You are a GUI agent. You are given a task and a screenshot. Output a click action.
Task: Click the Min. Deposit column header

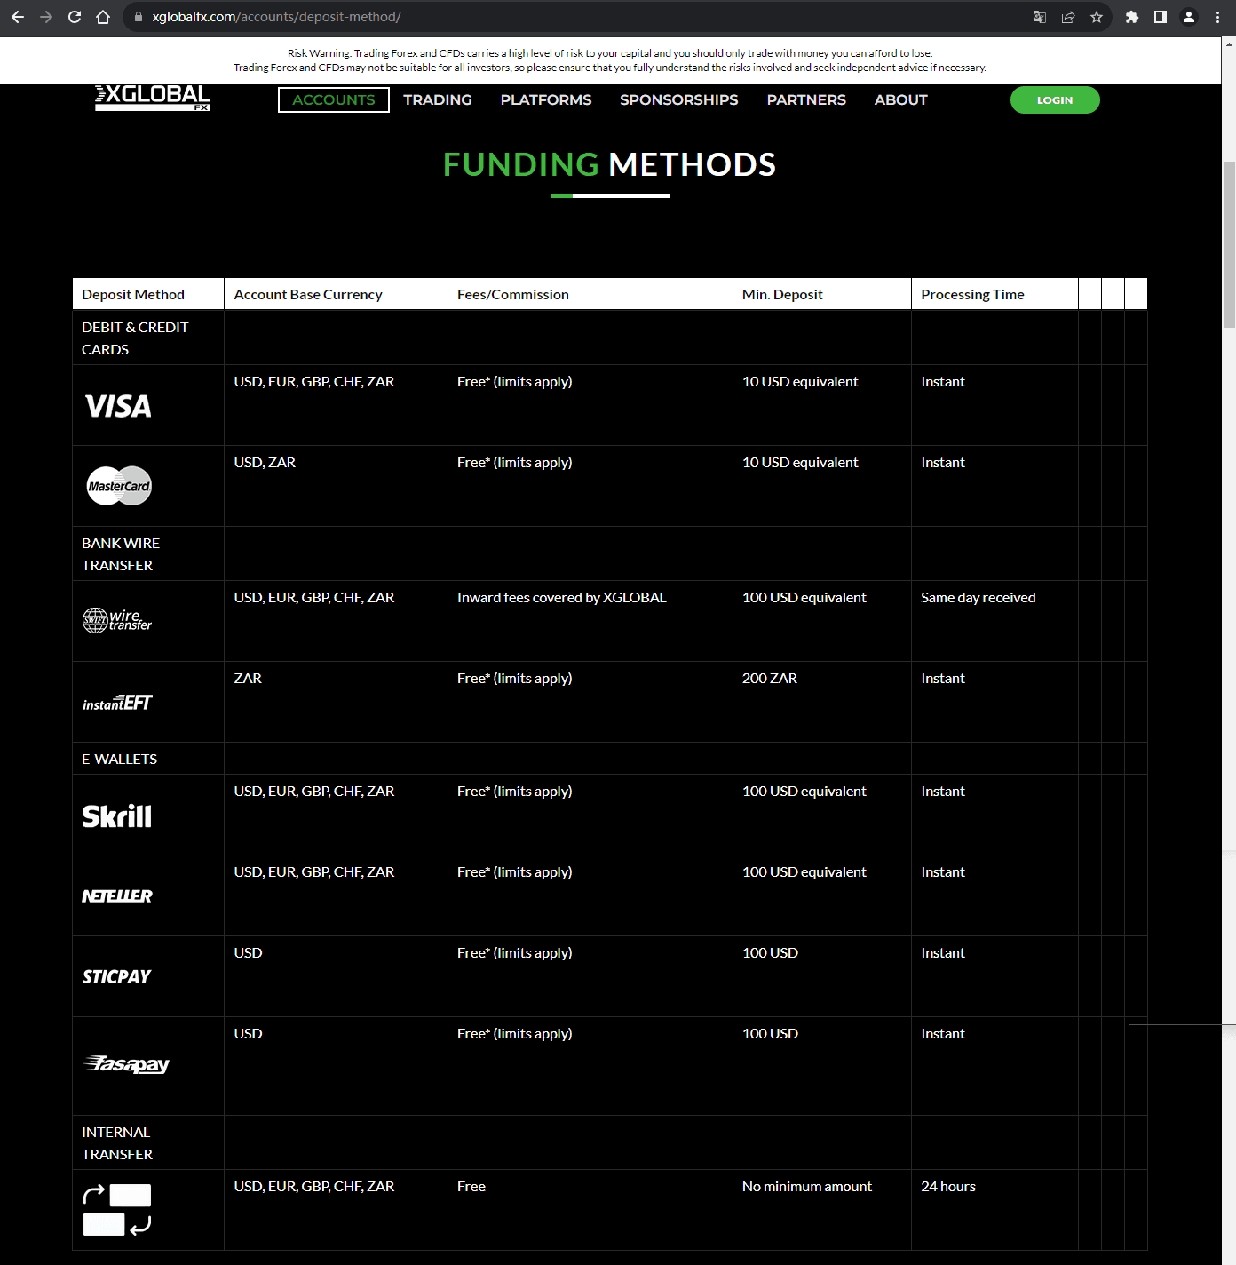point(822,294)
